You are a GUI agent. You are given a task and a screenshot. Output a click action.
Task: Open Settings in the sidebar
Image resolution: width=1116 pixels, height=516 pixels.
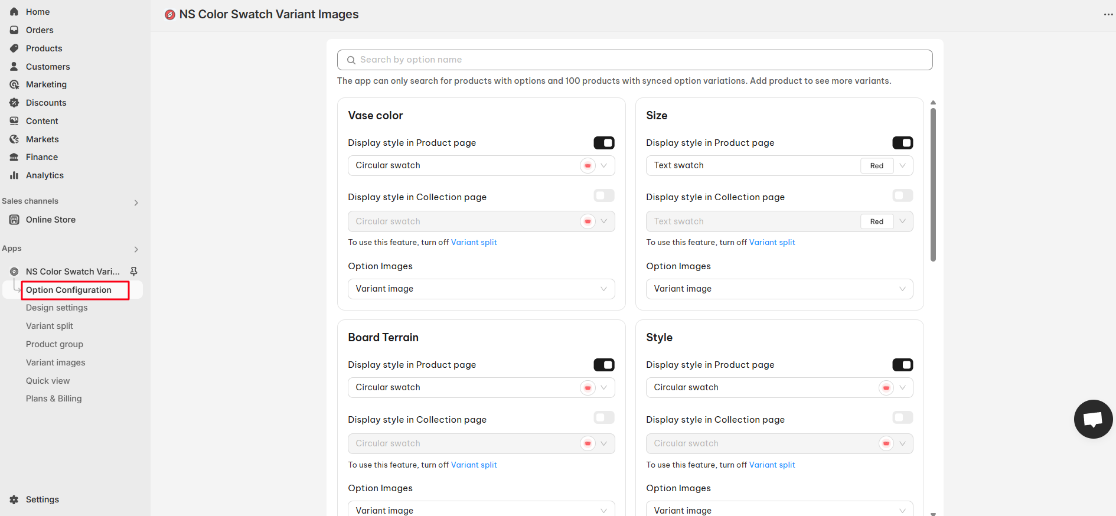(x=43, y=499)
